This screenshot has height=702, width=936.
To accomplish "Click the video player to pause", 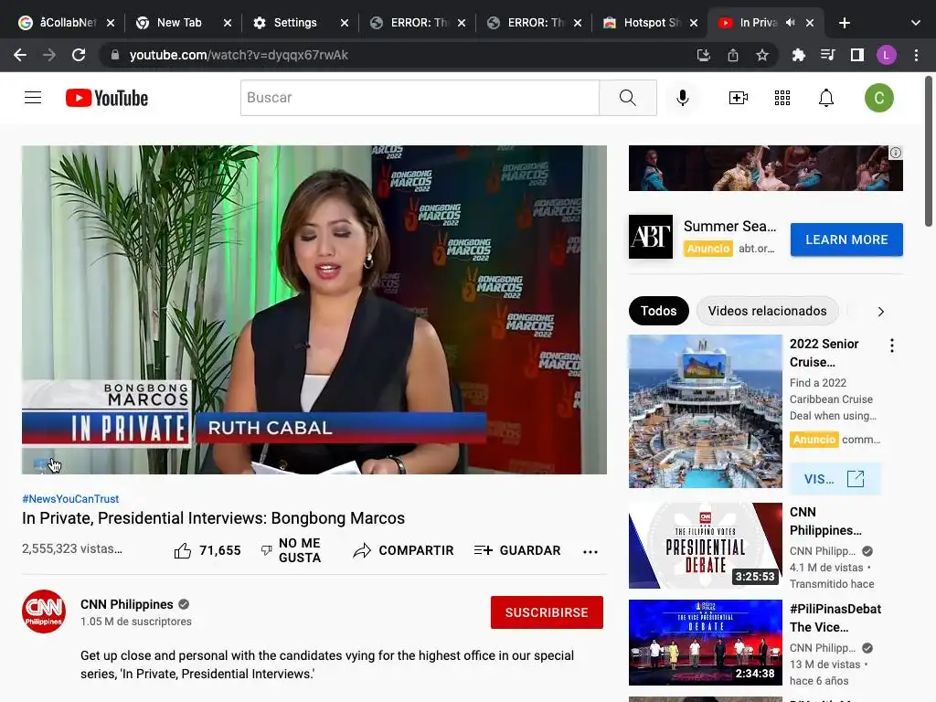I will coord(314,310).
